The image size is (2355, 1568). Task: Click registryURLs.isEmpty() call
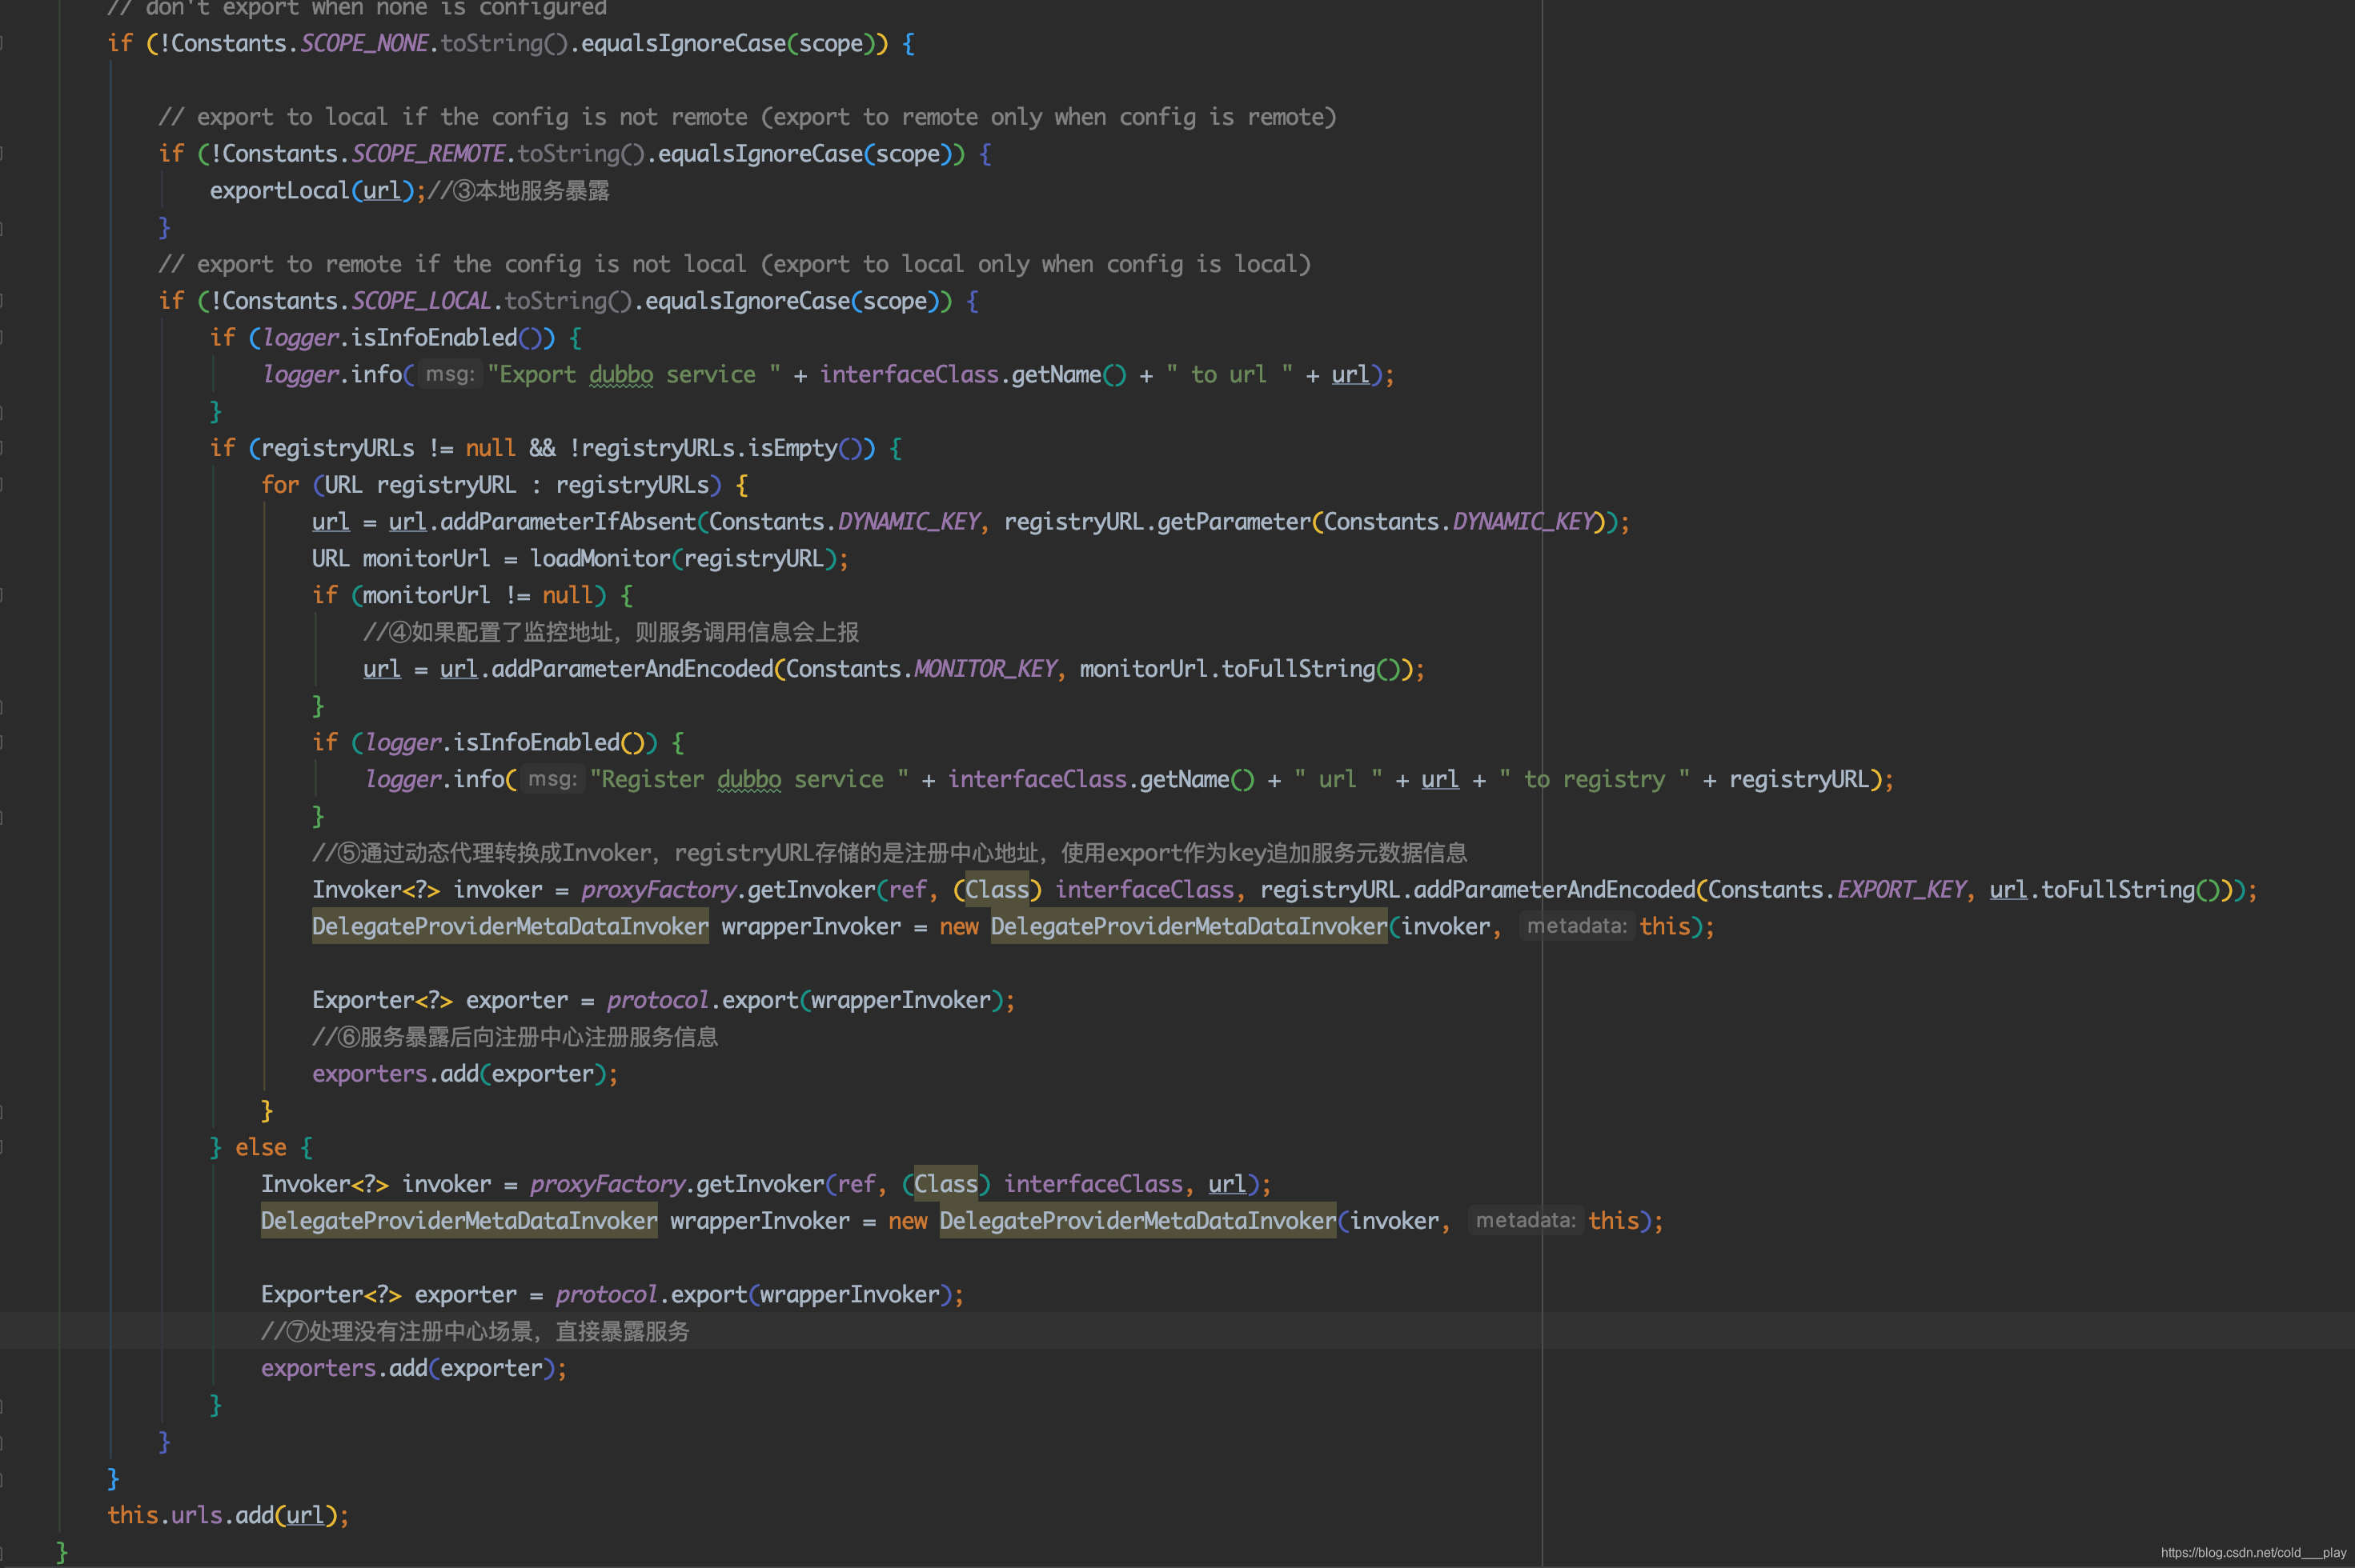(x=721, y=448)
